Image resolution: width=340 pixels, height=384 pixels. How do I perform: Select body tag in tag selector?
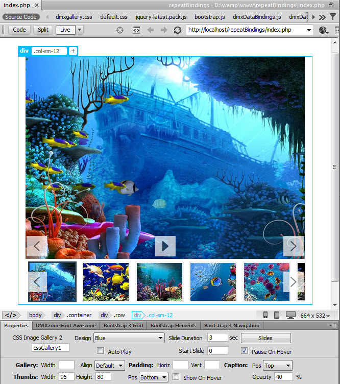[36, 315]
